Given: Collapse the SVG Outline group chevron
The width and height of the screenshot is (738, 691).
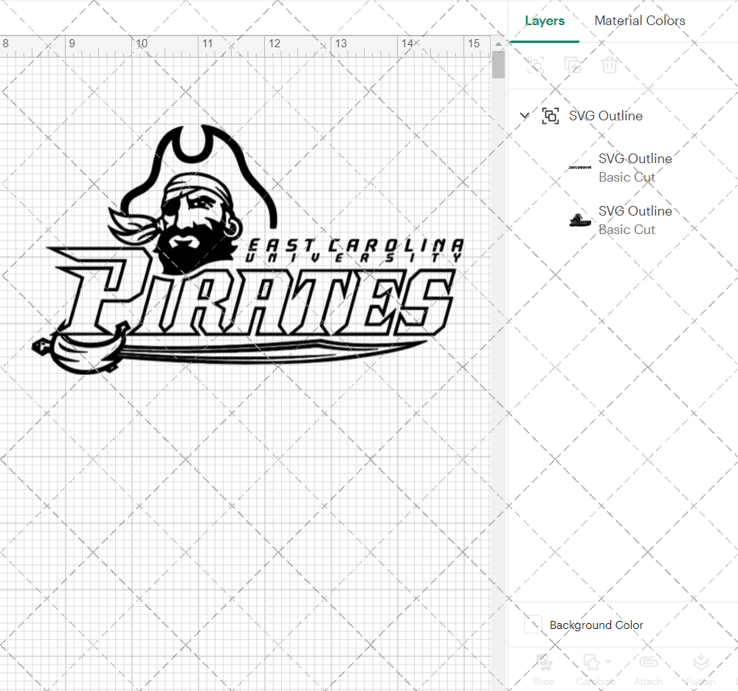Looking at the screenshot, I should click(524, 115).
